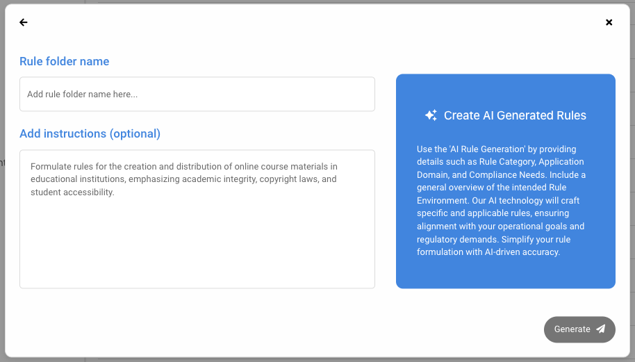Click the back arrow icon
The image size is (635, 362).
click(x=24, y=22)
